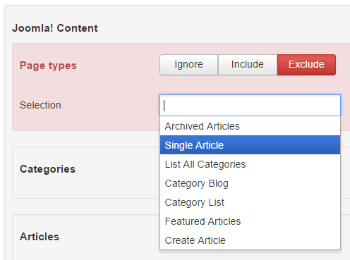
Task: Click the Selection label
Action: coord(40,105)
